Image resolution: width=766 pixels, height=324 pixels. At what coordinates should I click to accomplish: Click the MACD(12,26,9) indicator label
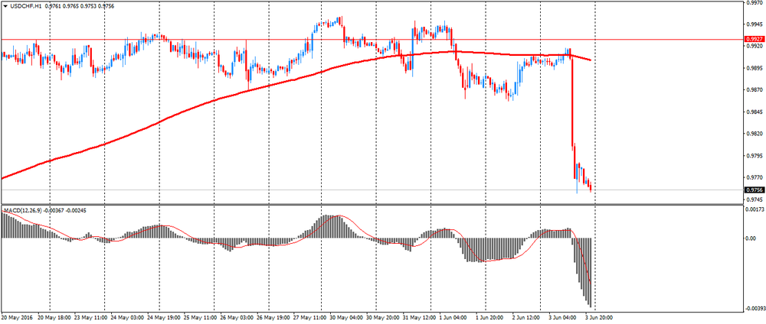coord(23,209)
